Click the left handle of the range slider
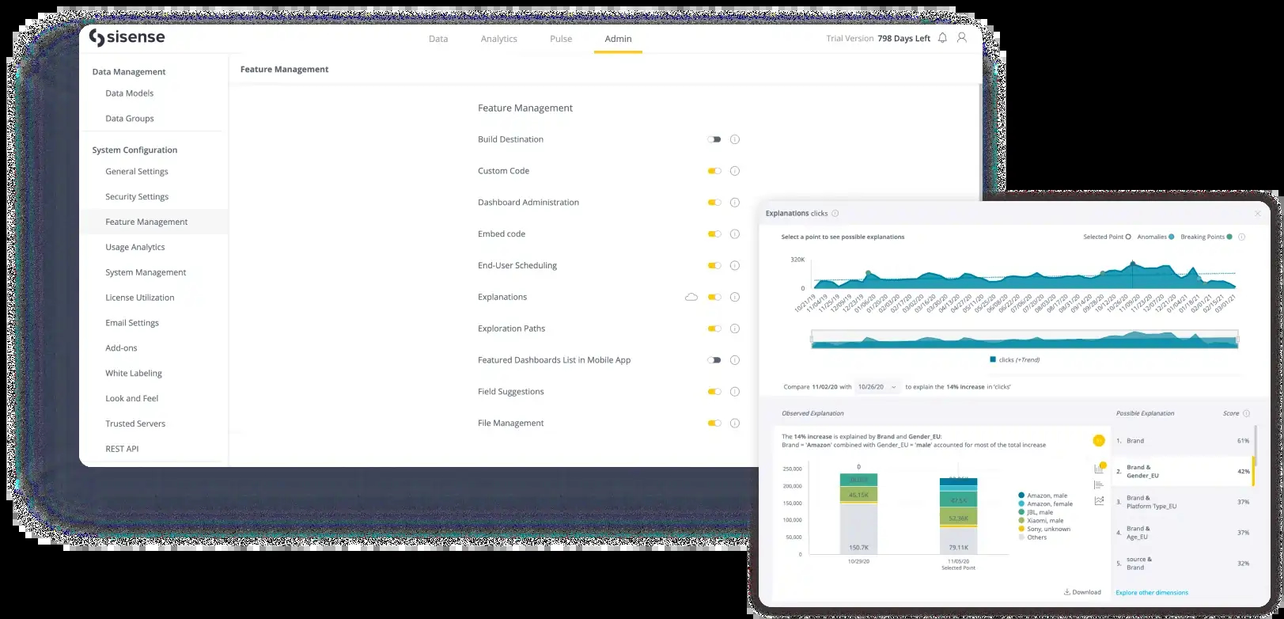The width and height of the screenshot is (1284, 619). tap(812, 340)
